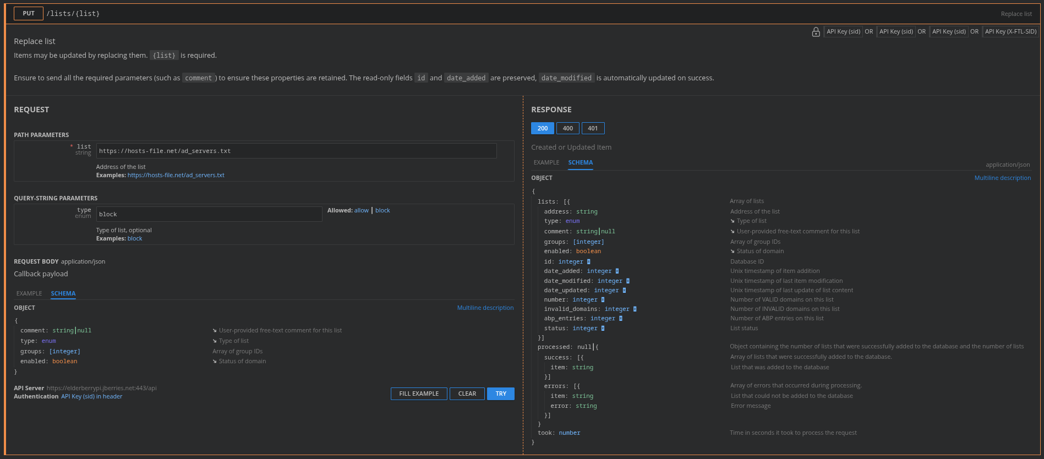Screen dimensions: 1044x459
Task: Expand response comment description arrow
Action: point(733,232)
